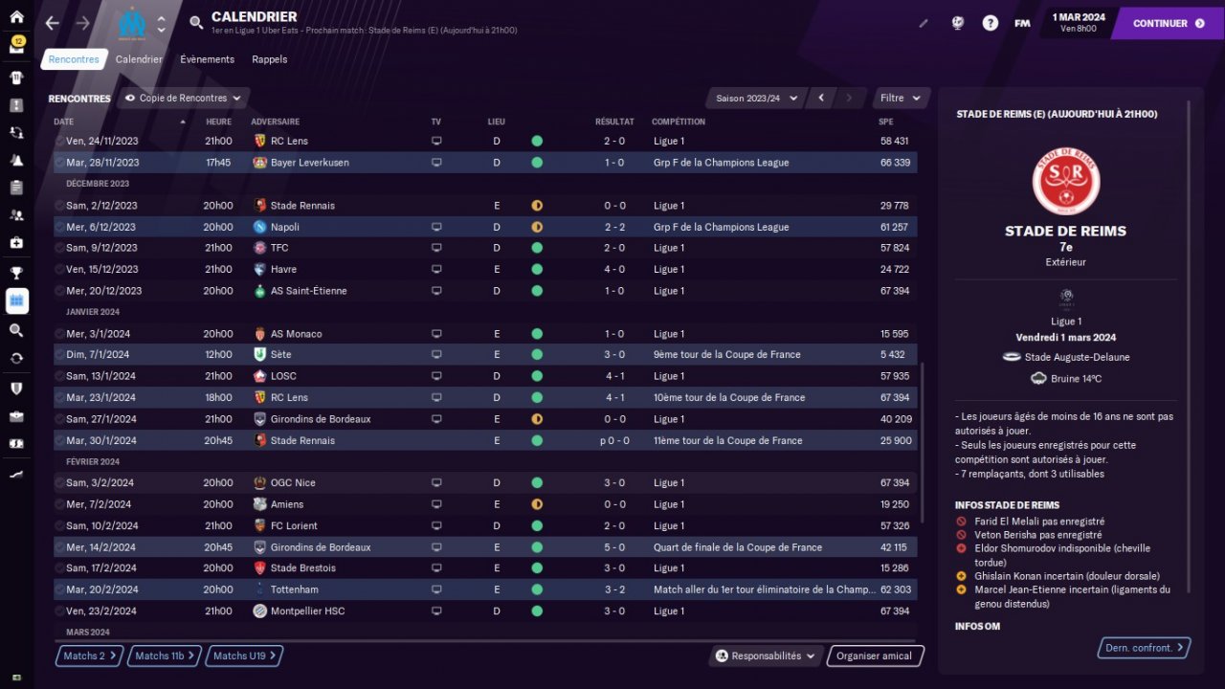Toggle the check circle for Dim, 7/1/2024

pos(59,355)
